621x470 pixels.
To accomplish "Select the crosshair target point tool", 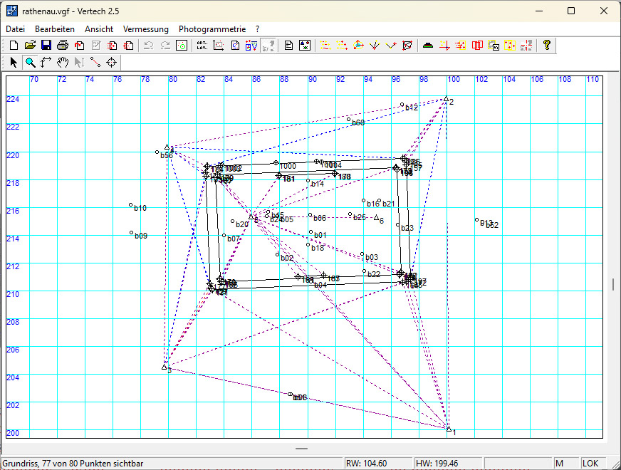I will click(x=112, y=62).
